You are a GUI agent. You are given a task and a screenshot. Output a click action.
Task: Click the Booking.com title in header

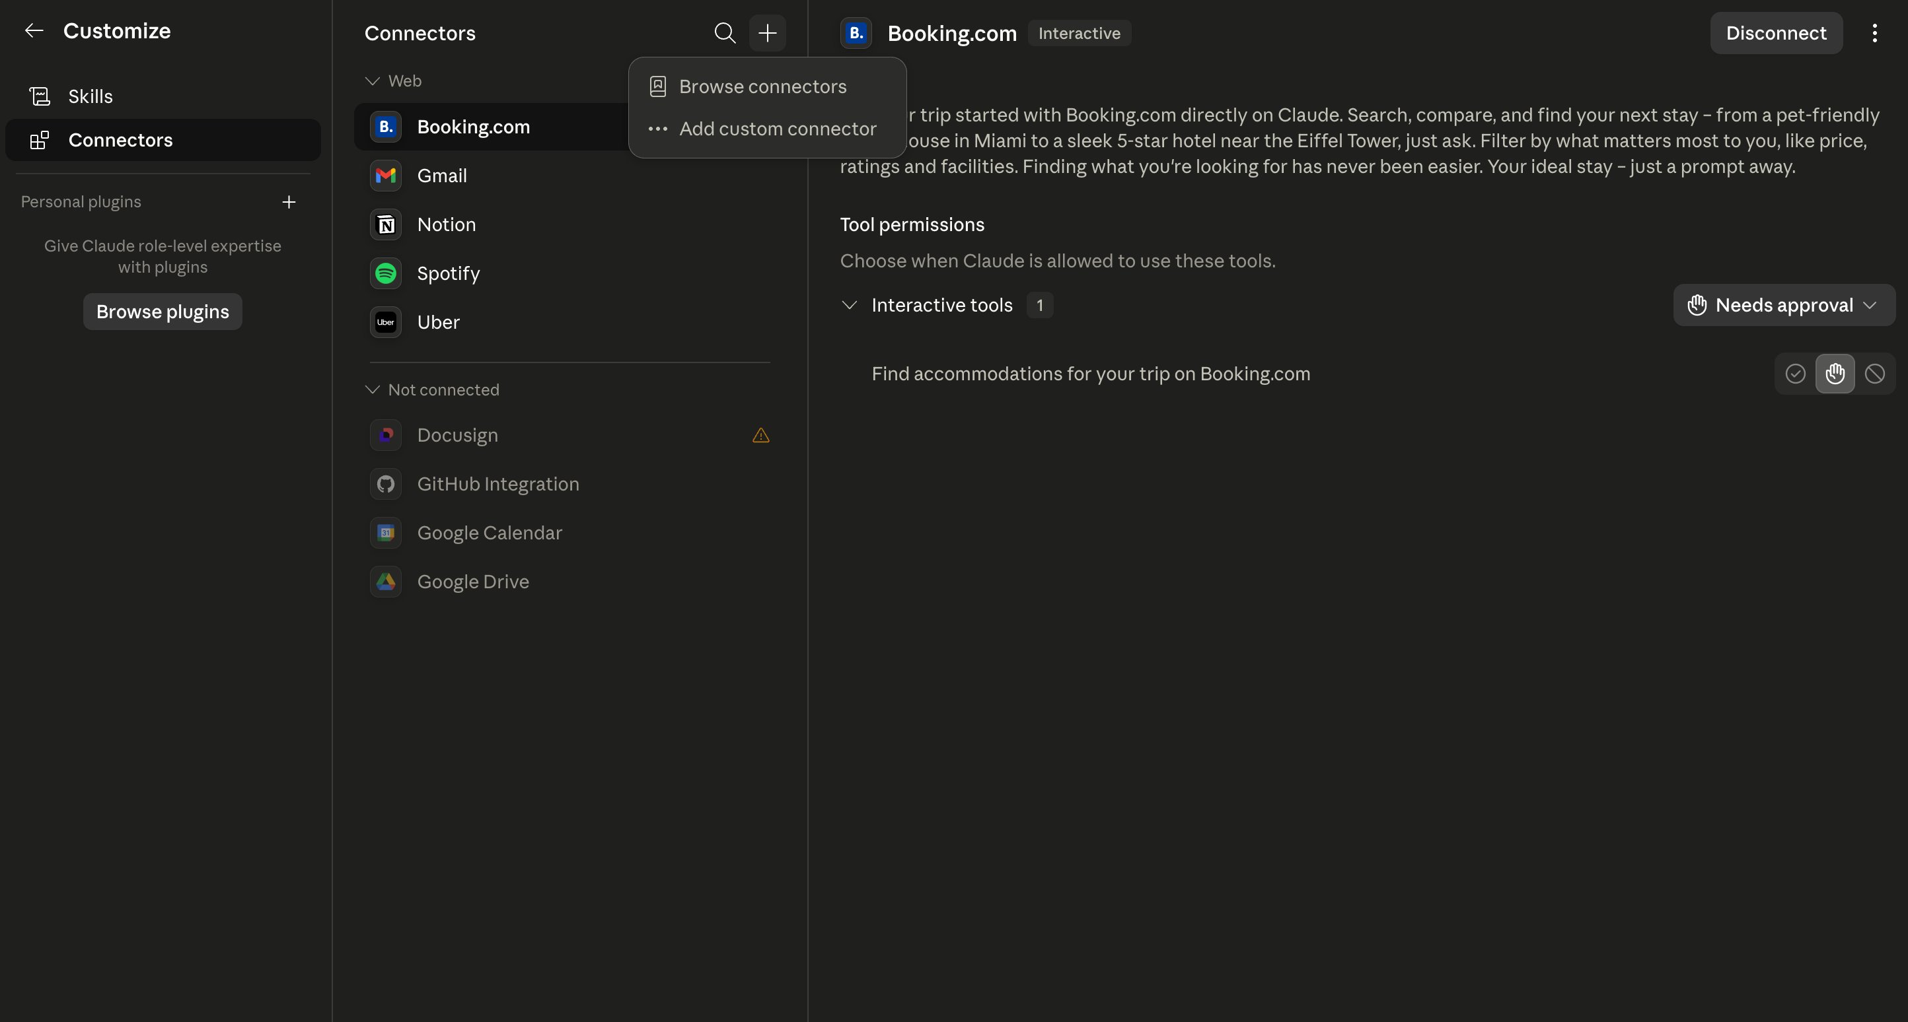point(952,33)
